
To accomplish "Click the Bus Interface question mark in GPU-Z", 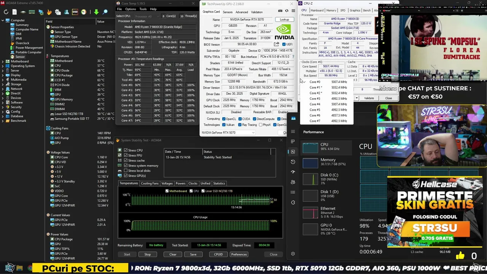I will click(293, 57).
